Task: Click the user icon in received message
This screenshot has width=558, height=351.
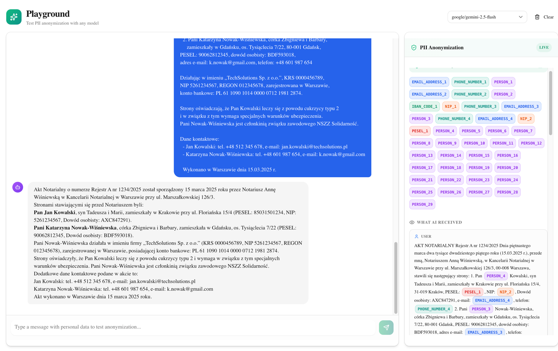Action: pos(416,237)
